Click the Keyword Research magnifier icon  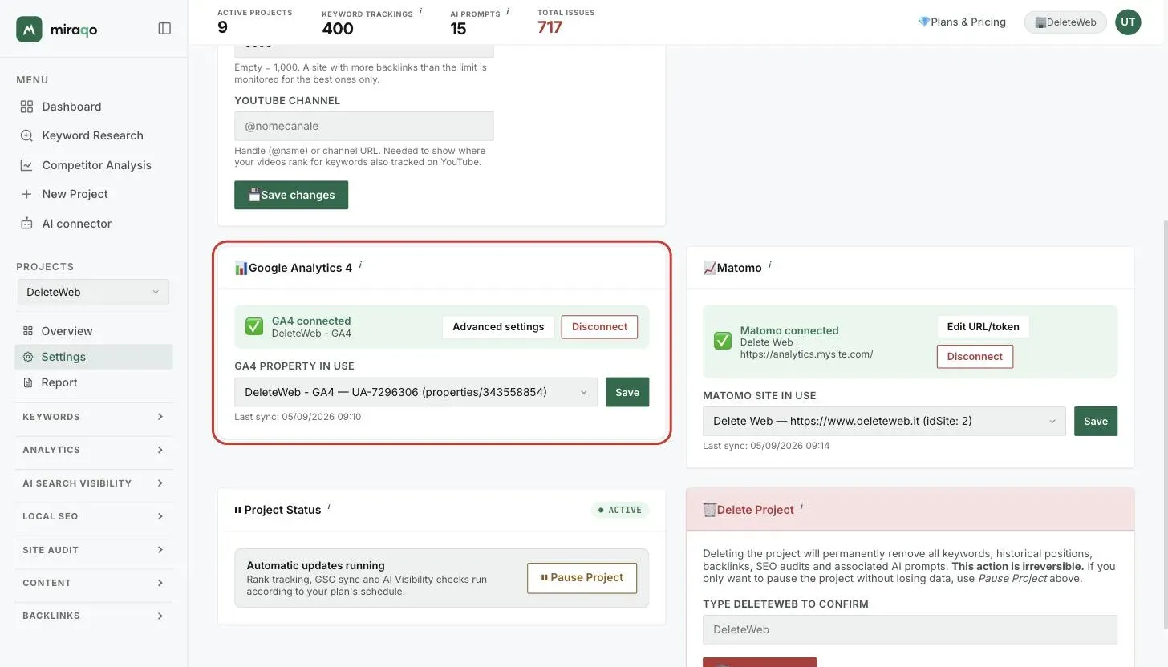(x=26, y=135)
